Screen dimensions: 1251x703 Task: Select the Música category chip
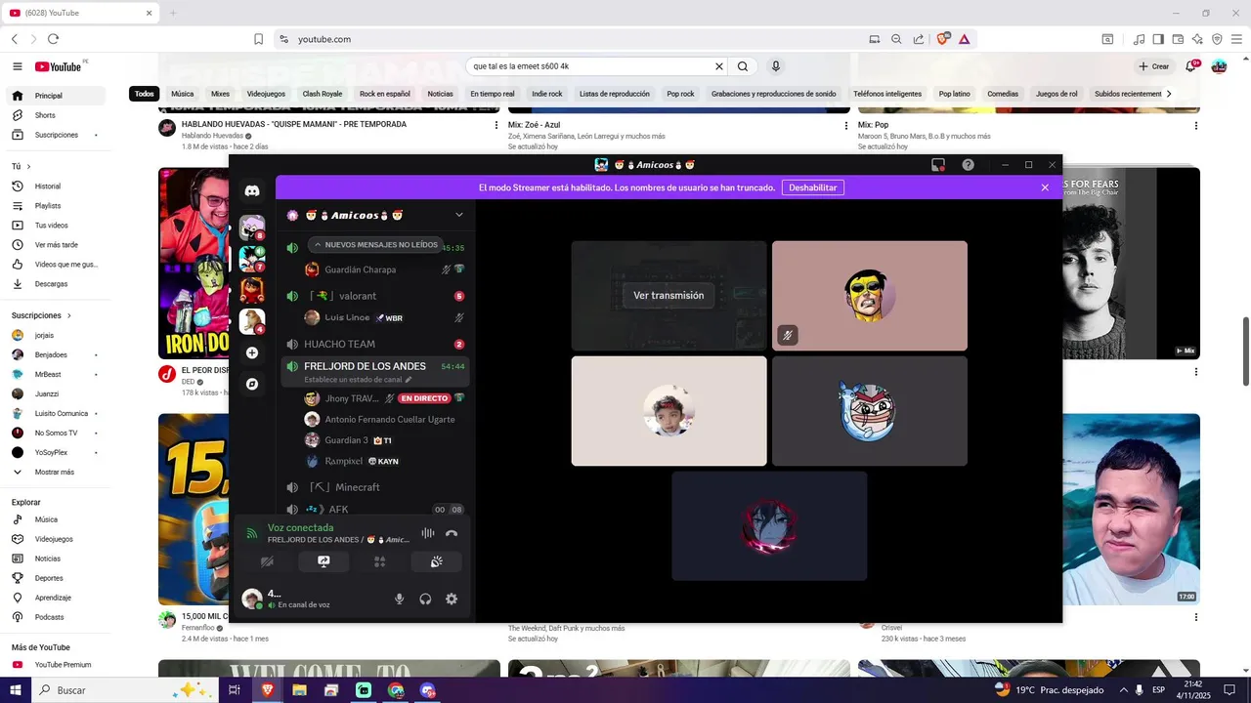coord(182,94)
